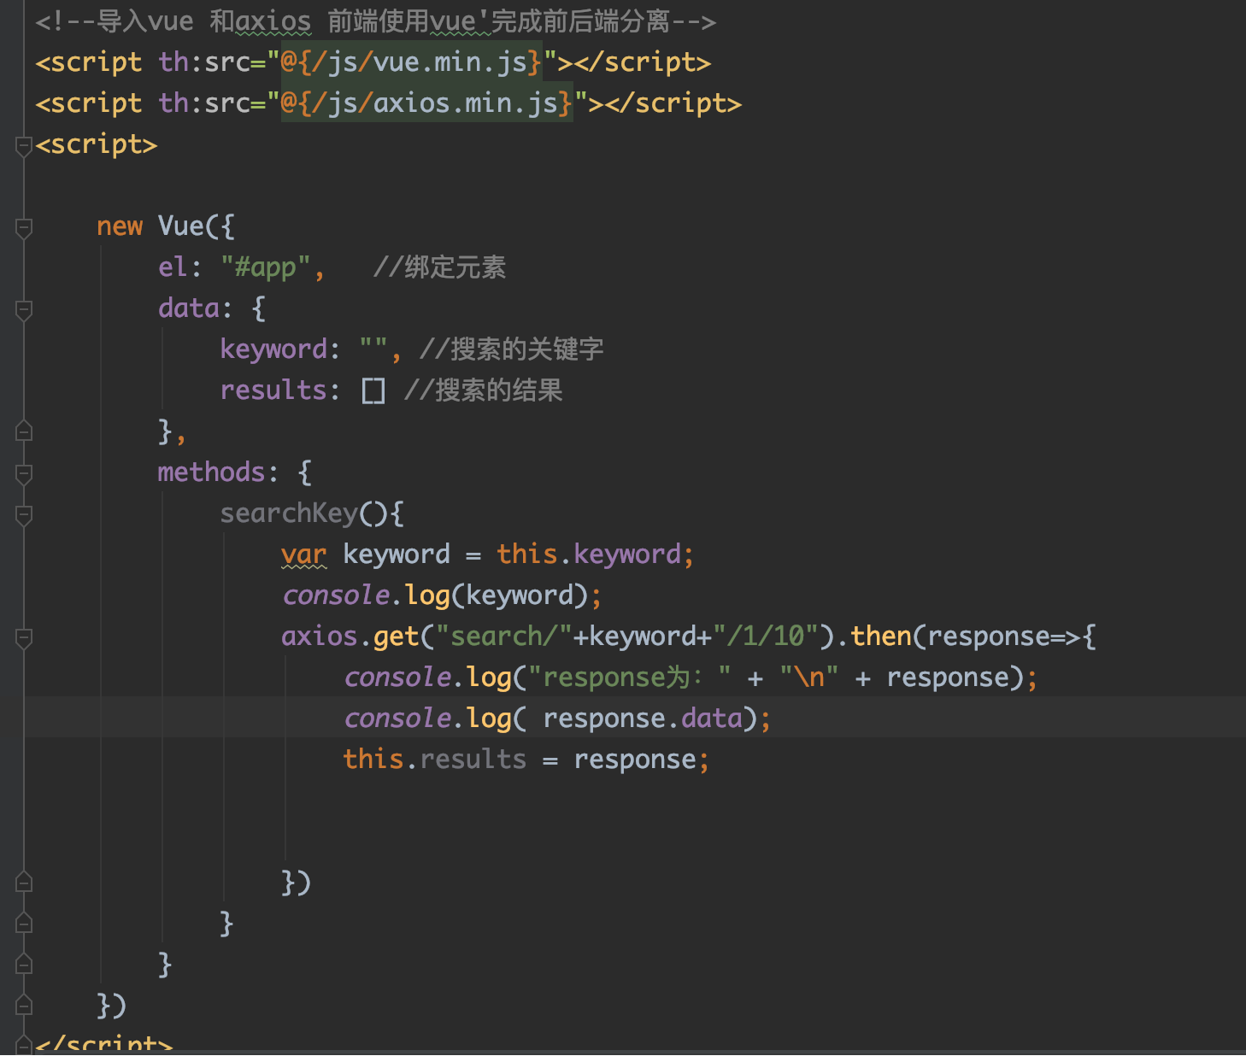The image size is (1246, 1056).
Task: Click the 'methods' property name
Action: point(211,472)
